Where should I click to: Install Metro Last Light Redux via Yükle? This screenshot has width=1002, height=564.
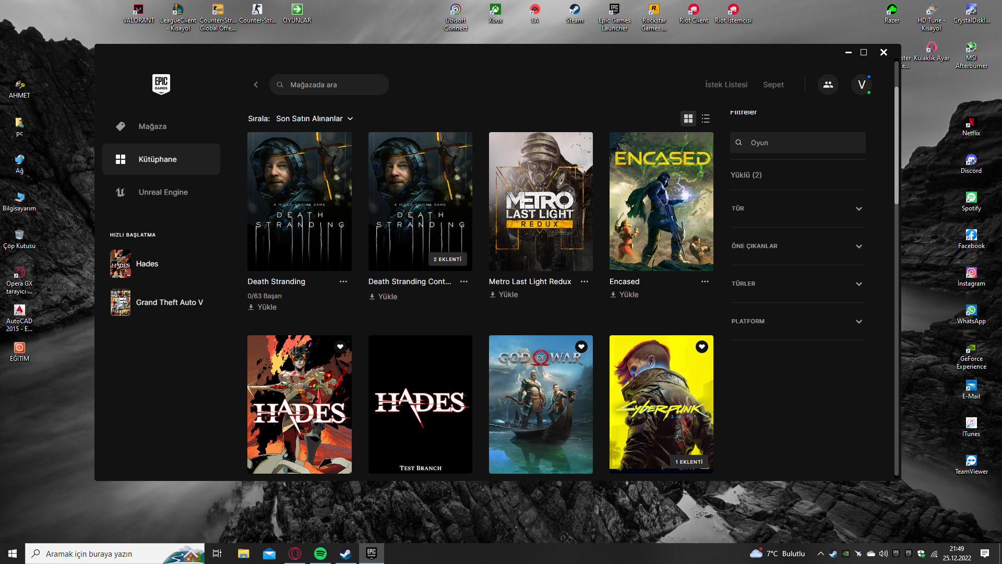pyautogui.click(x=504, y=295)
